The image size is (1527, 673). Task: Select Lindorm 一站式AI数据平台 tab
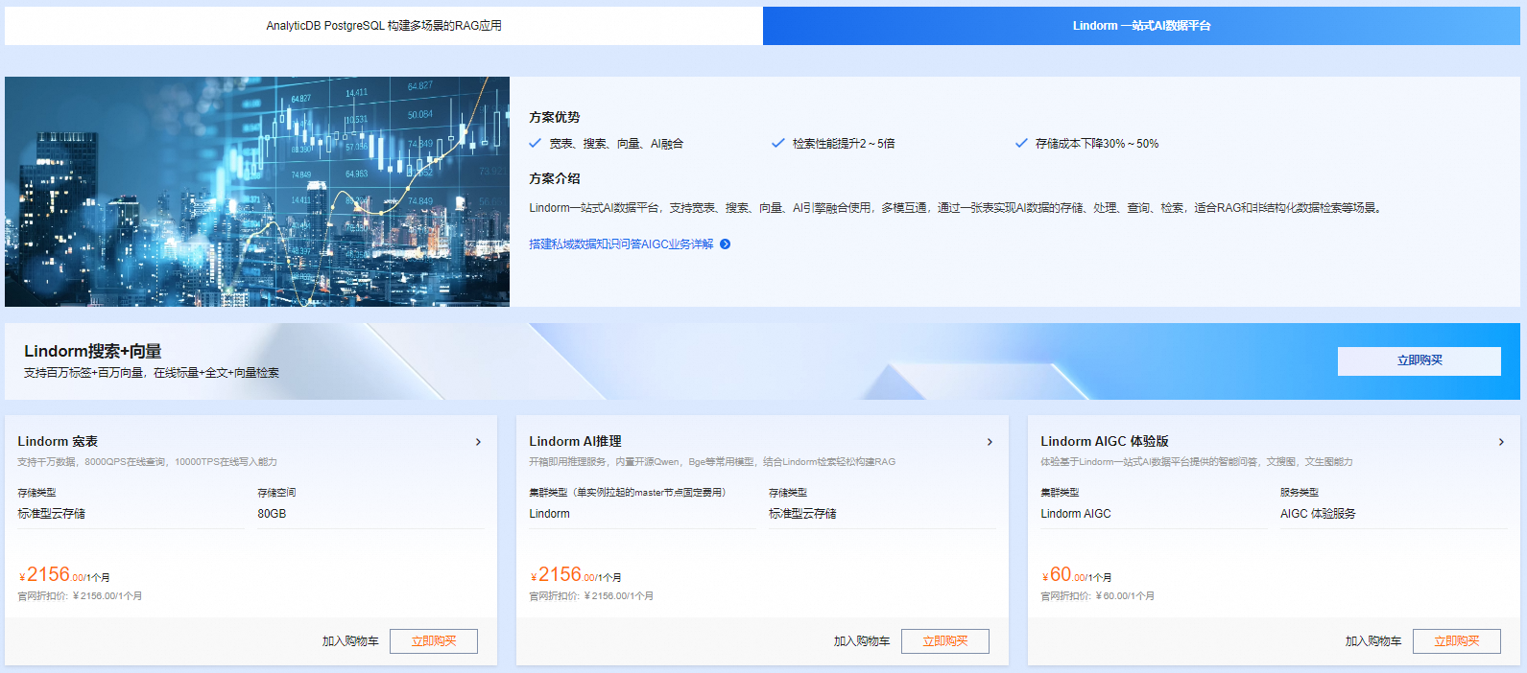pyautogui.click(x=1141, y=26)
